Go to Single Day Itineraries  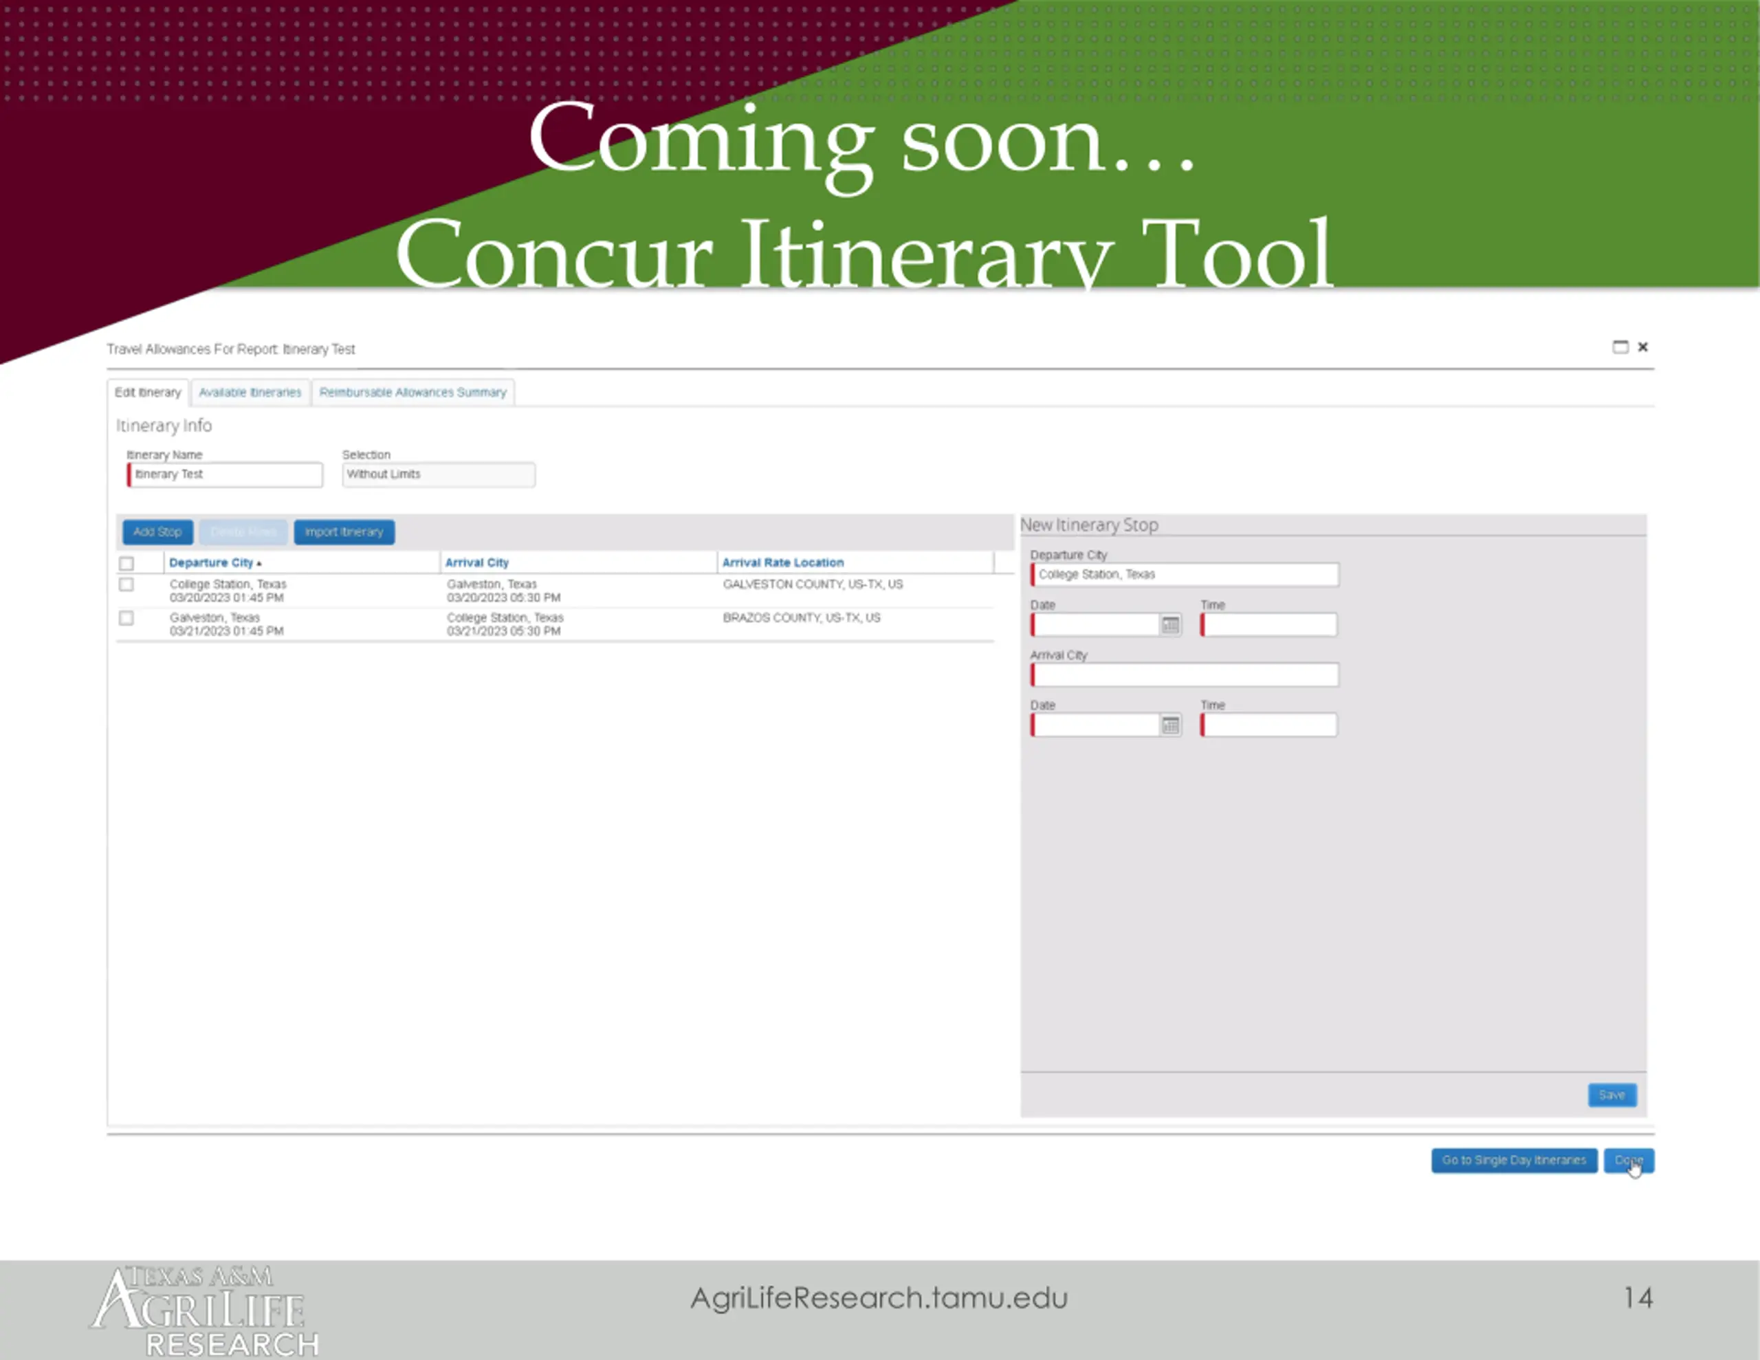click(1514, 1160)
